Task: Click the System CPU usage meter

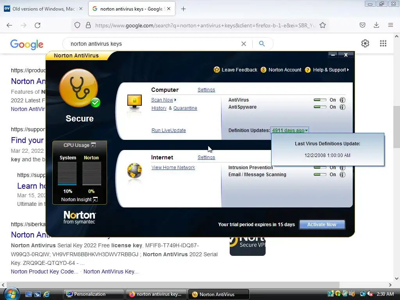Action: click(67, 174)
